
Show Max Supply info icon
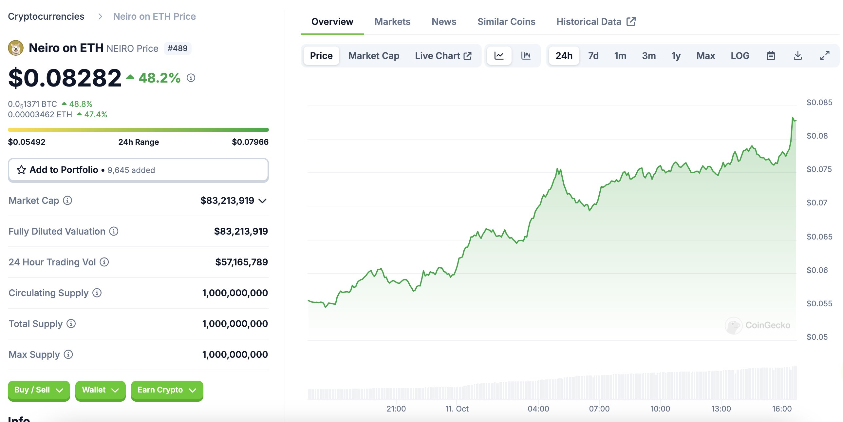[x=68, y=355]
